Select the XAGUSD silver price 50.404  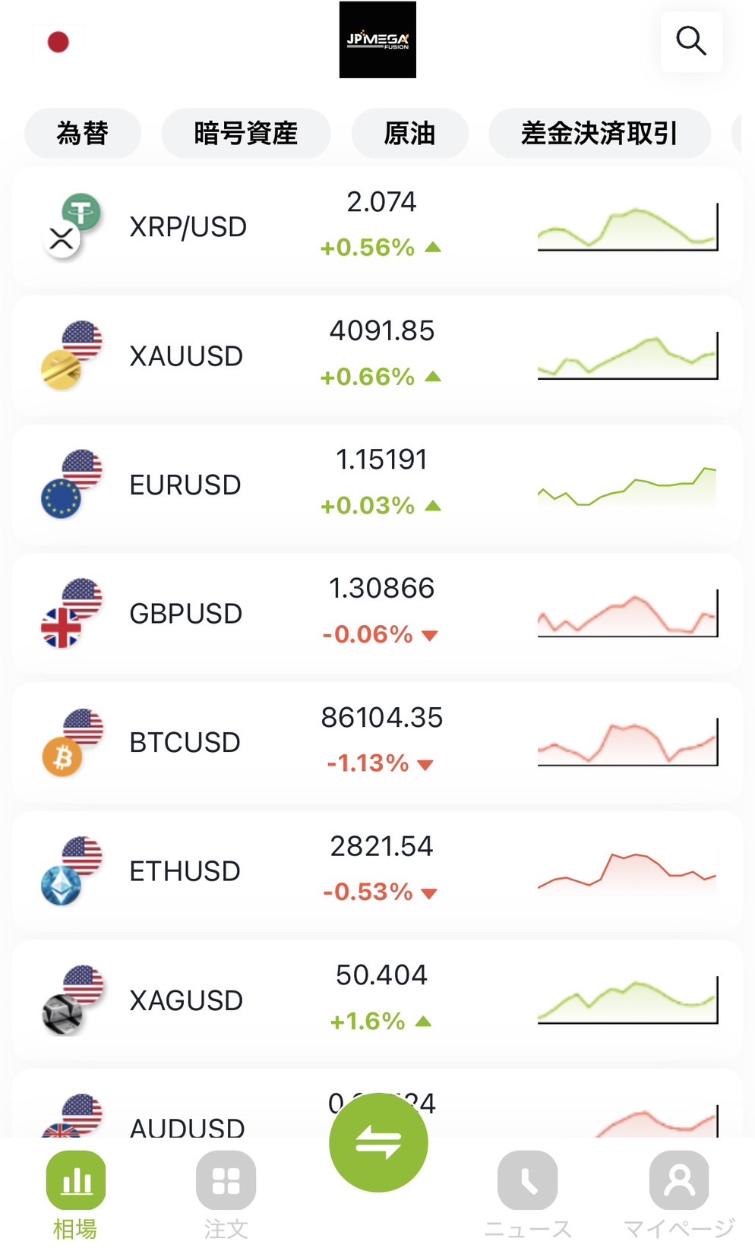381,975
